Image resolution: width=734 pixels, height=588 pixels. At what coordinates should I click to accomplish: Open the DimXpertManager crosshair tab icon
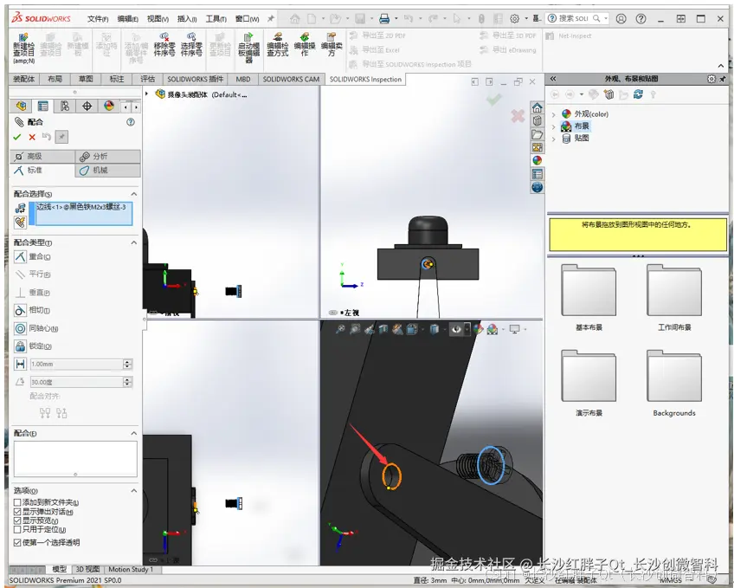(x=87, y=107)
